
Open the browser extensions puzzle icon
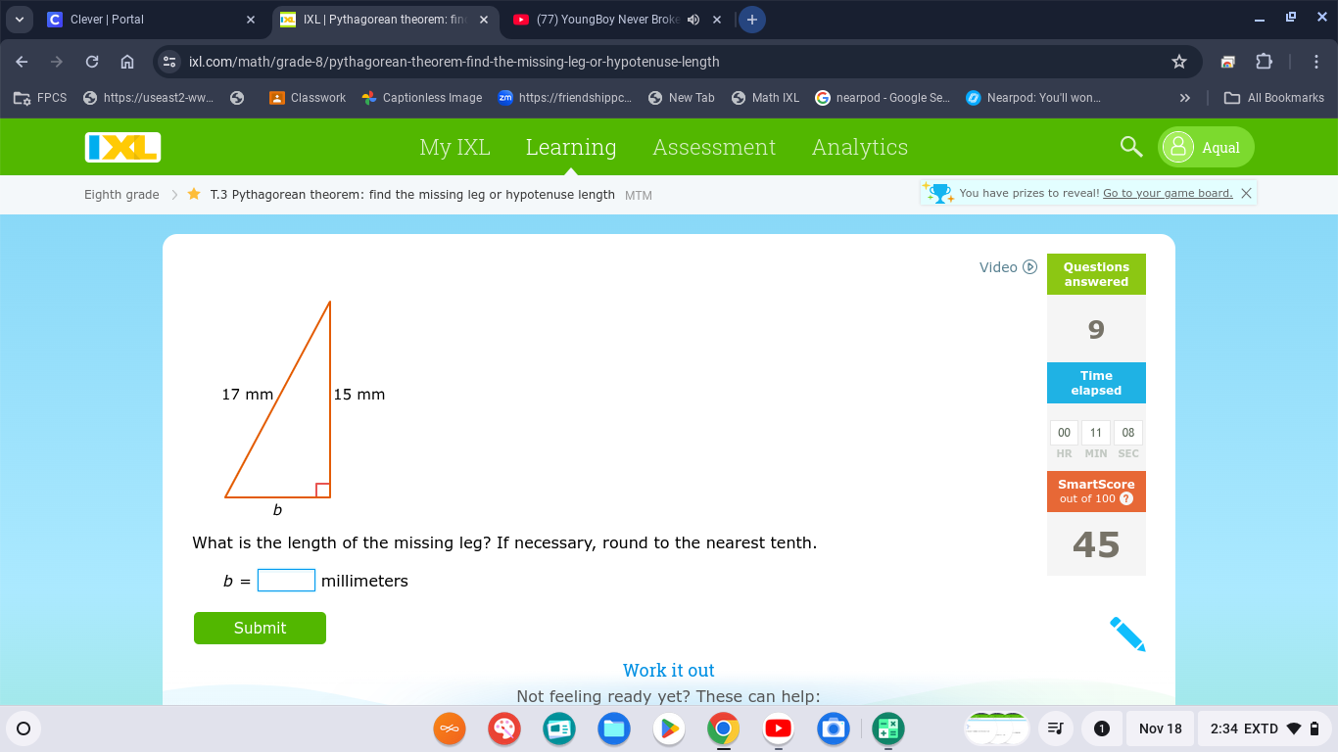(1264, 62)
